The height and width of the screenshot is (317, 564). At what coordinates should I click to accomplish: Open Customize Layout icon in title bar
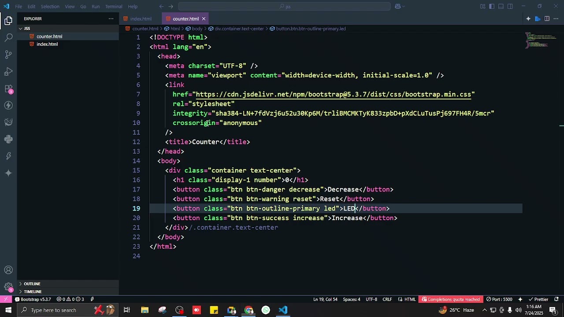coord(483,6)
